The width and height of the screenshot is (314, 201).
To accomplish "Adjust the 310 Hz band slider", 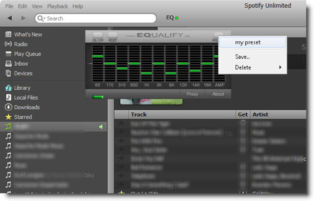I will tap(122, 69).
